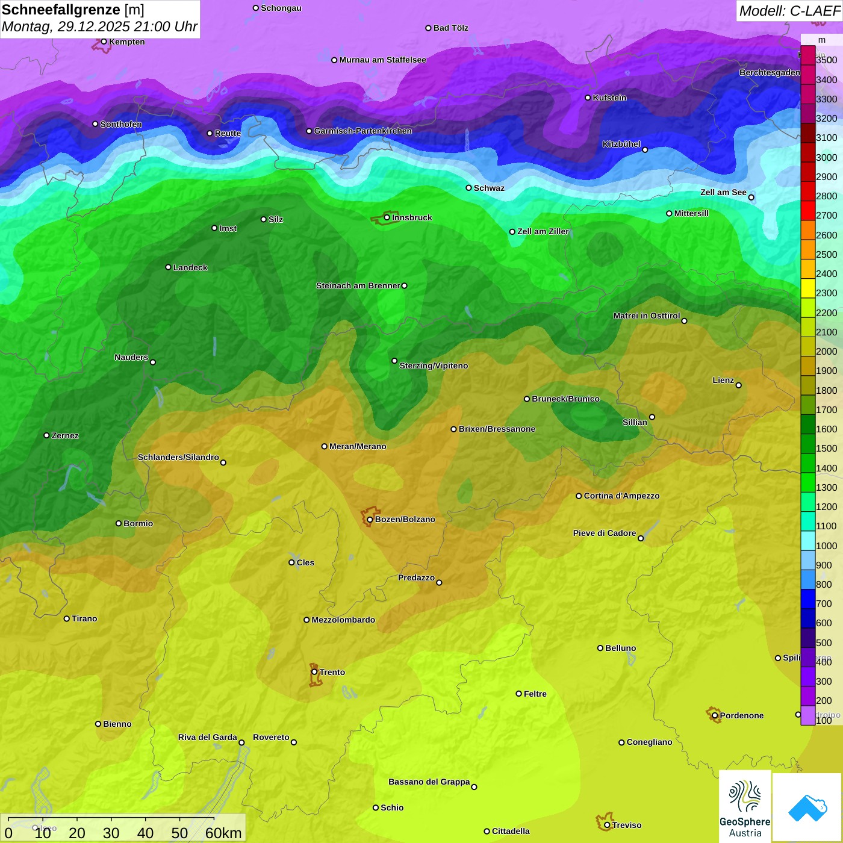843x843 pixels.
Task: Click the legend value 700
Action: [x=824, y=604]
